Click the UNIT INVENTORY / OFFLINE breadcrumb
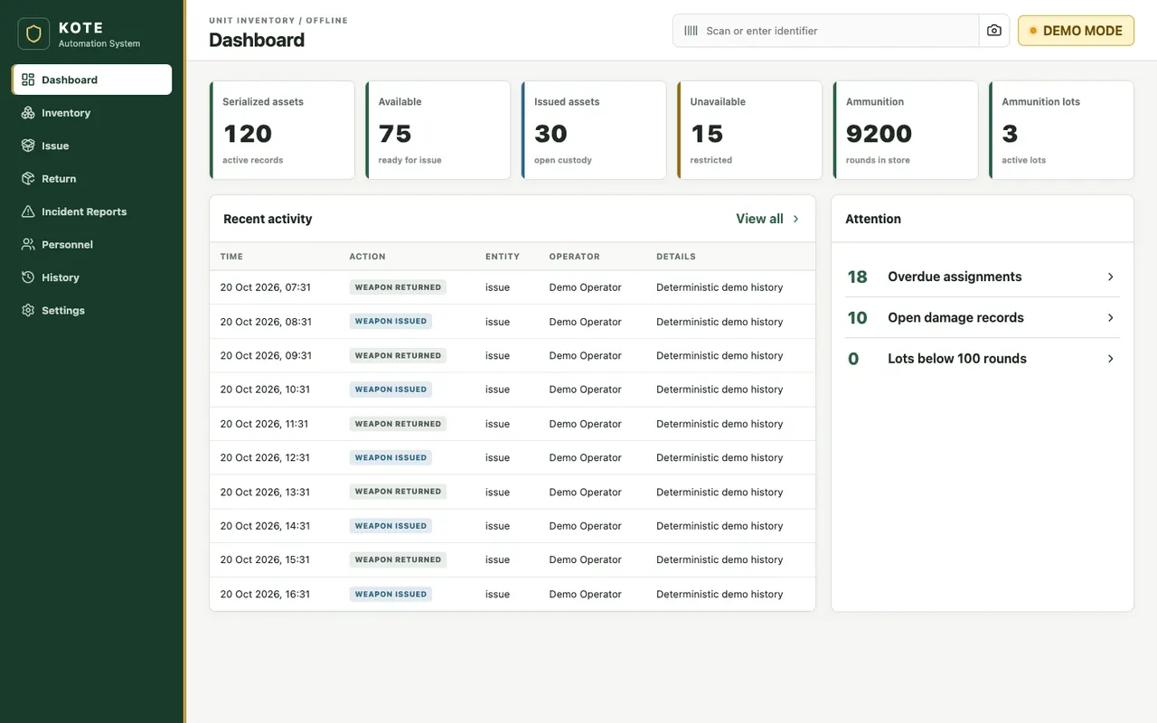 point(278,20)
